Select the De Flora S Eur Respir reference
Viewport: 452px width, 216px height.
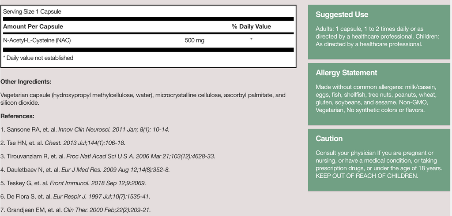(x=75, y=197)
